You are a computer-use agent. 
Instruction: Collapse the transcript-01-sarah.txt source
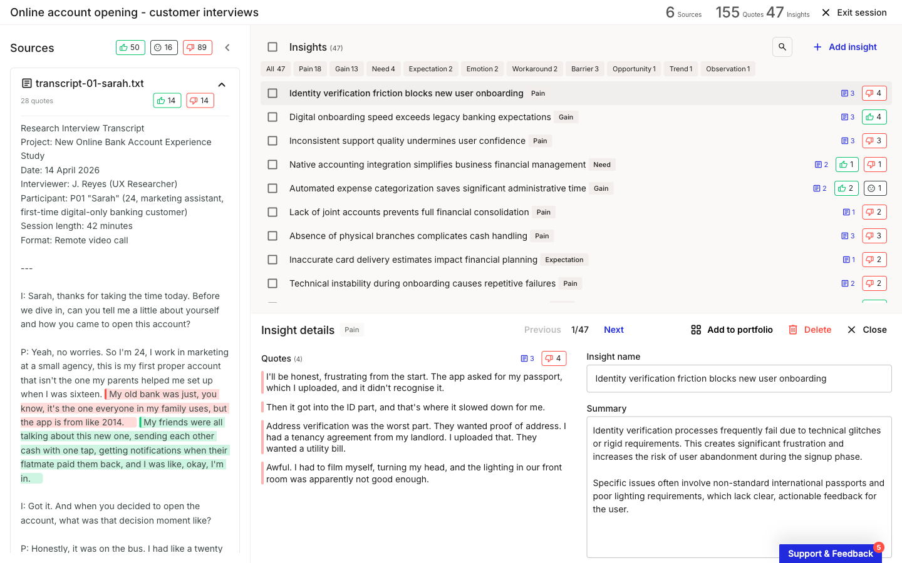coord(222,84)
